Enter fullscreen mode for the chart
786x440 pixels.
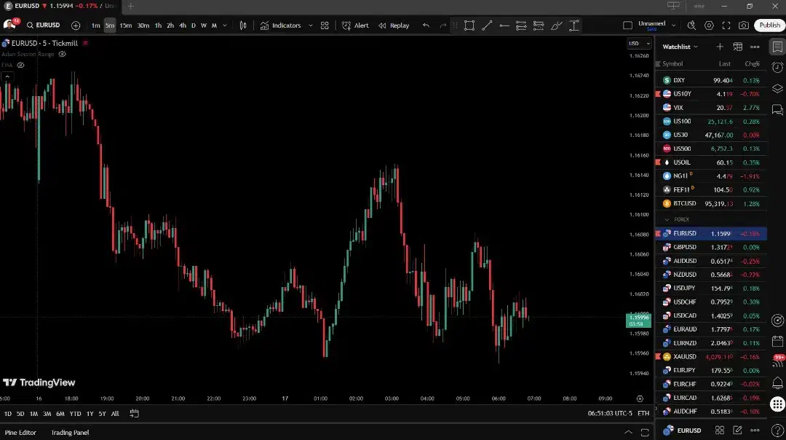[726, 25]
